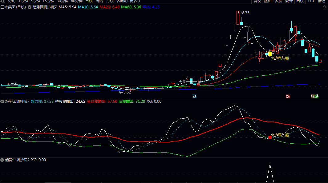Switch to the 周线 weekly tab

pos(99,1)
